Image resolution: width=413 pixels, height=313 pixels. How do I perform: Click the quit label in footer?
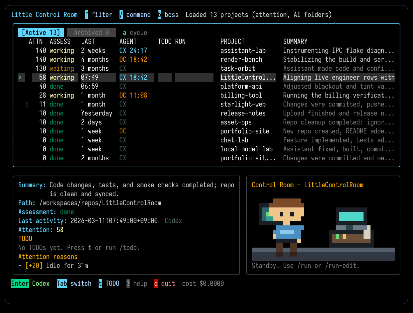click(x=168, y=283)
